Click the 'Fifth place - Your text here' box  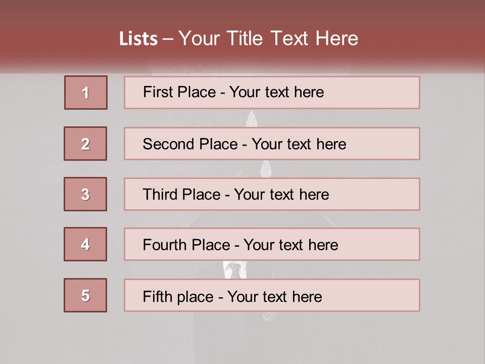pos(272,295)
